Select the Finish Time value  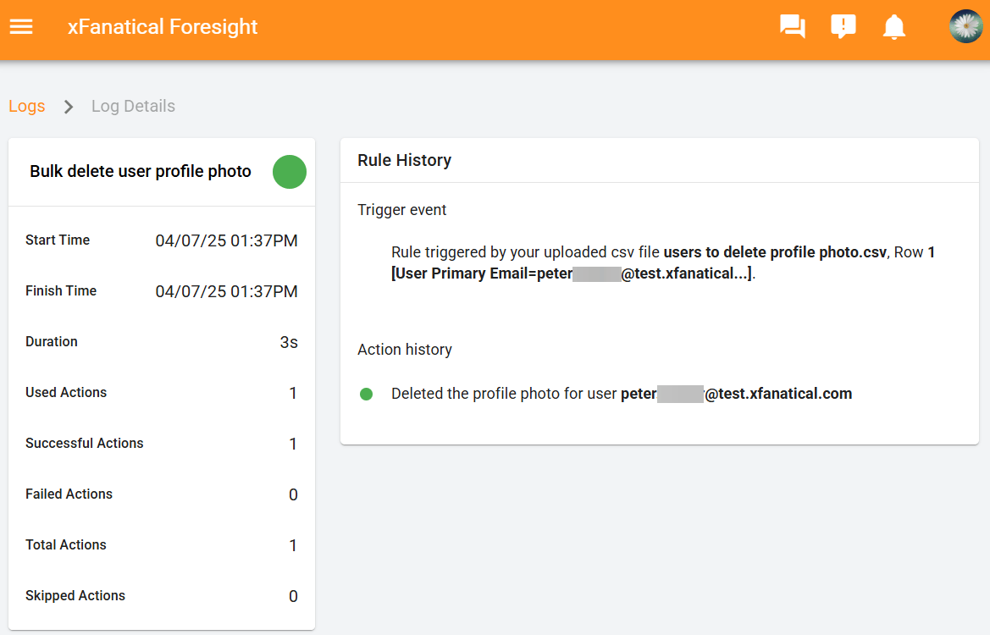click(226, 291)
